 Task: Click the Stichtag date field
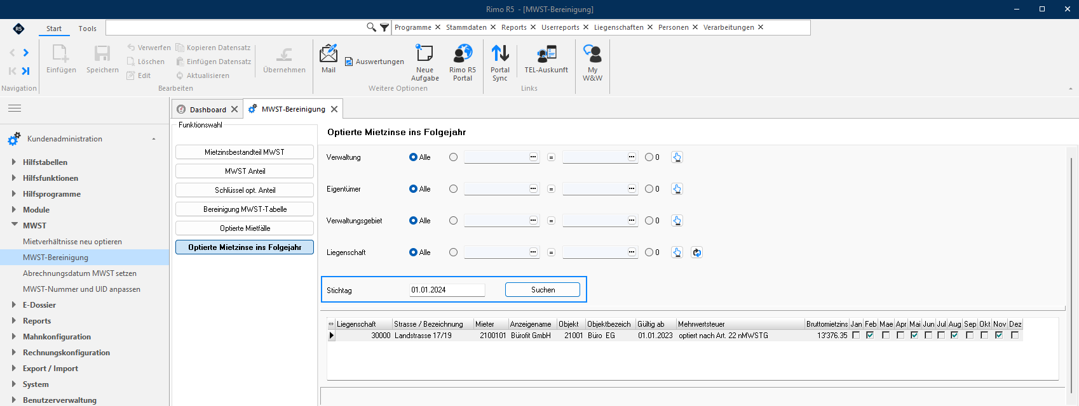coord(447,290)
